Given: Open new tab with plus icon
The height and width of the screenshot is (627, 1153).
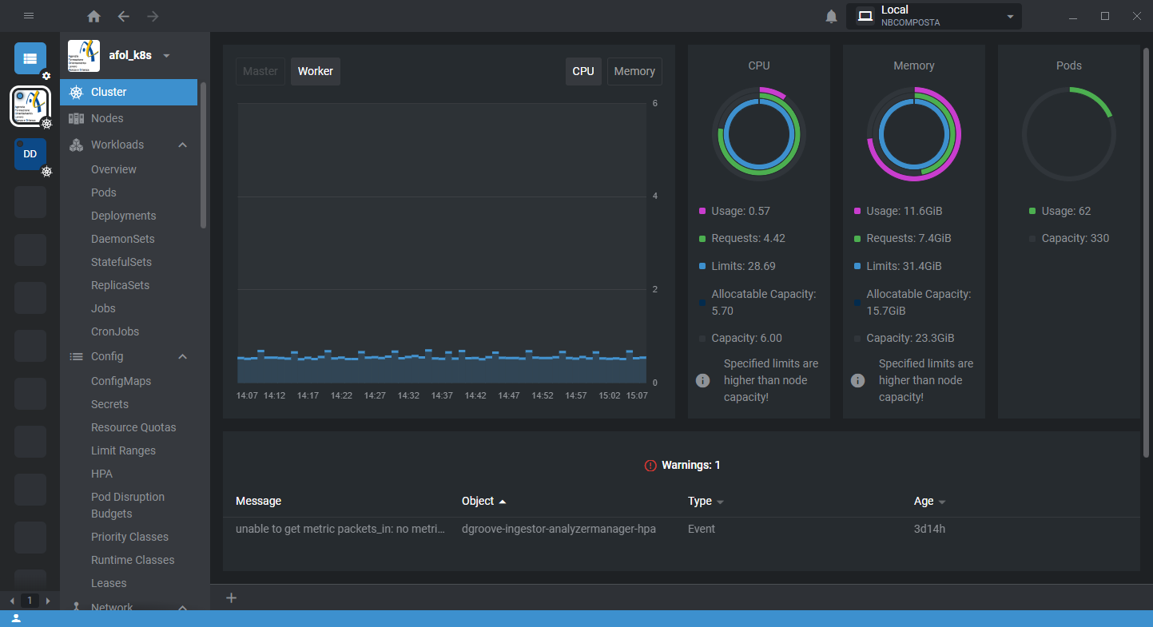Looking at the screenshot, I should (231, 597).
